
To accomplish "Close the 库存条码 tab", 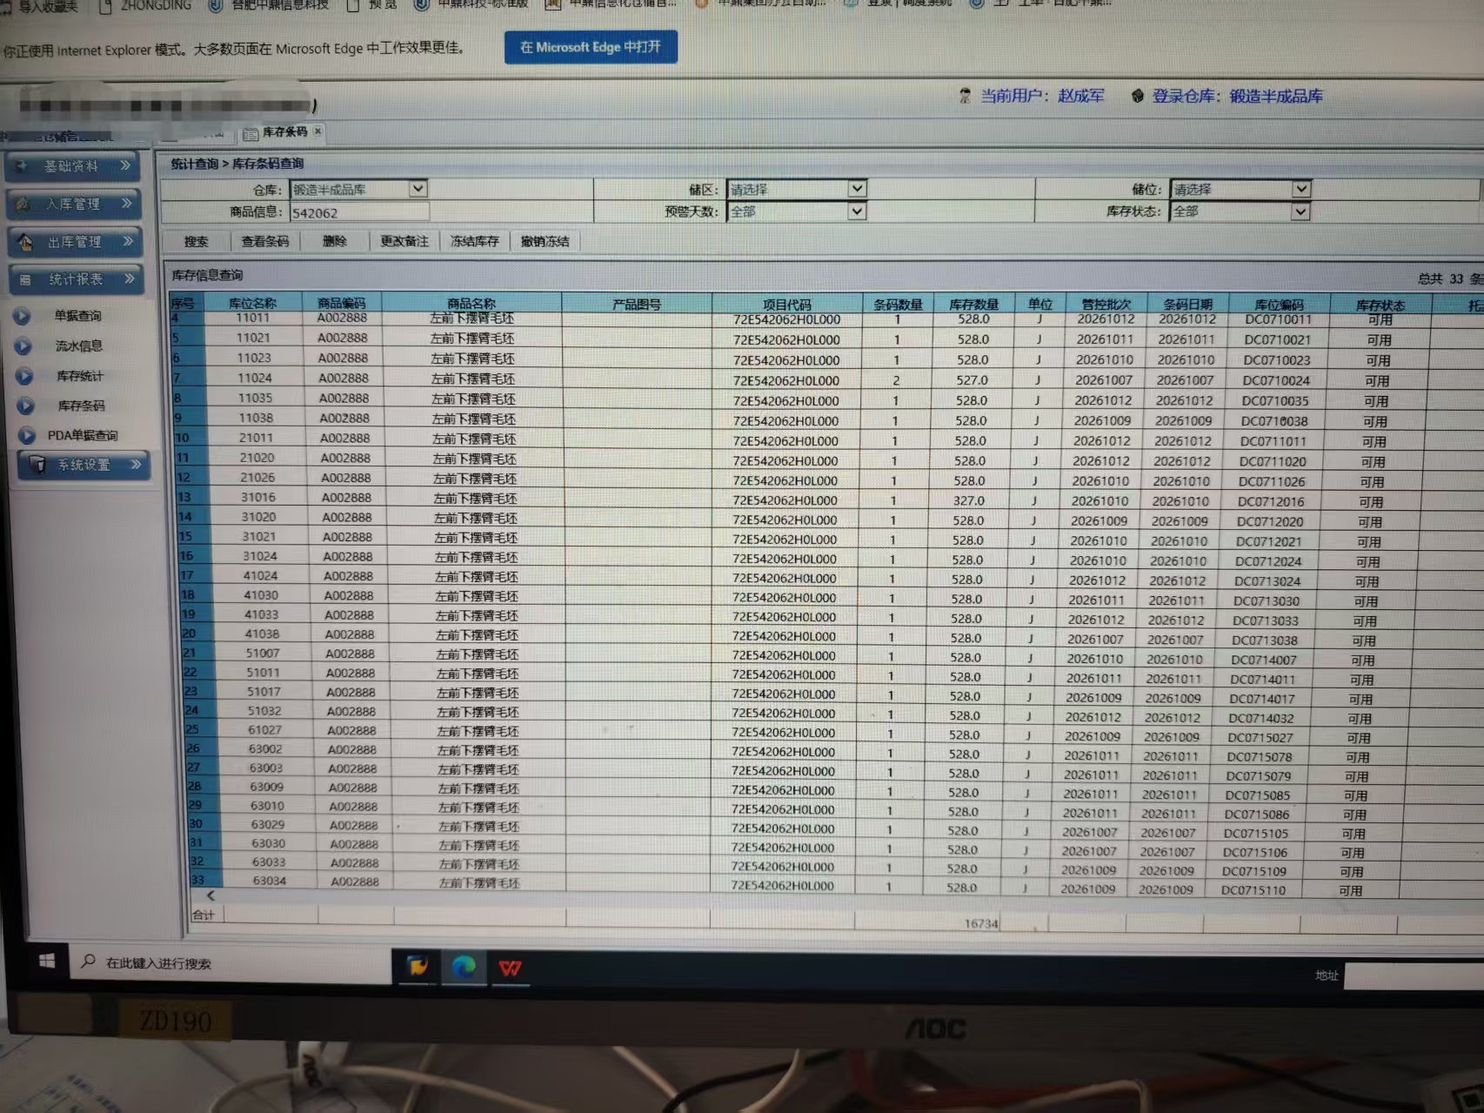I will (318, 131).
